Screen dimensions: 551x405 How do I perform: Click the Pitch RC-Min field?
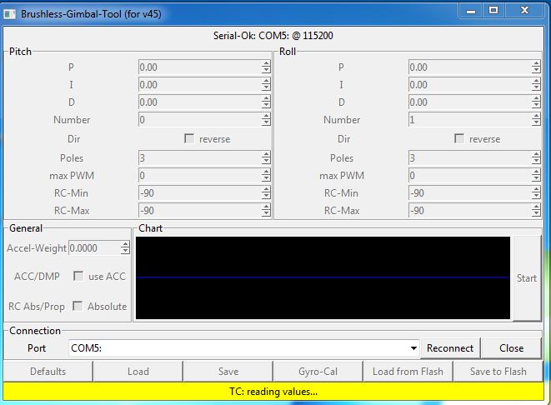pos(200,192)
